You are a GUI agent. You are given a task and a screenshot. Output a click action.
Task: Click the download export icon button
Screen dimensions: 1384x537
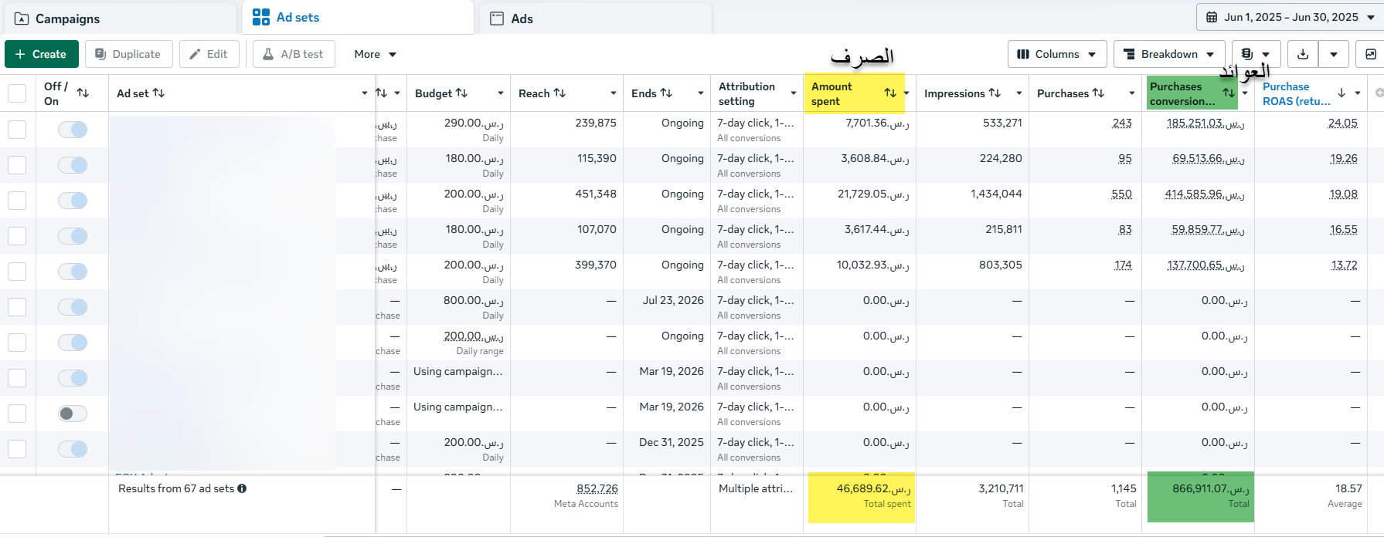pos(1303,54)
